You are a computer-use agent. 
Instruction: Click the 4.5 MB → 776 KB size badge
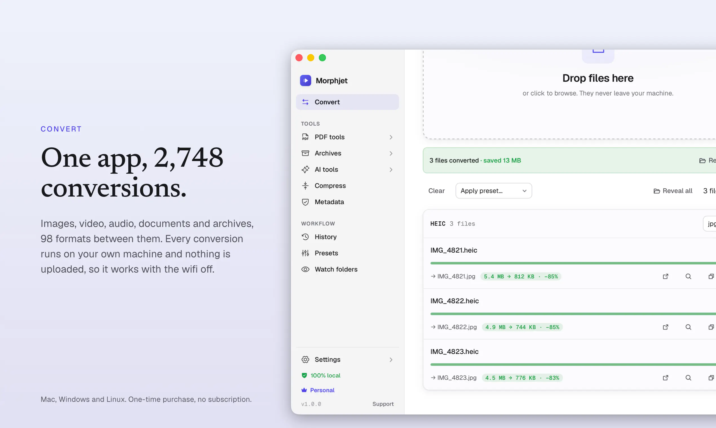point(522,378)
